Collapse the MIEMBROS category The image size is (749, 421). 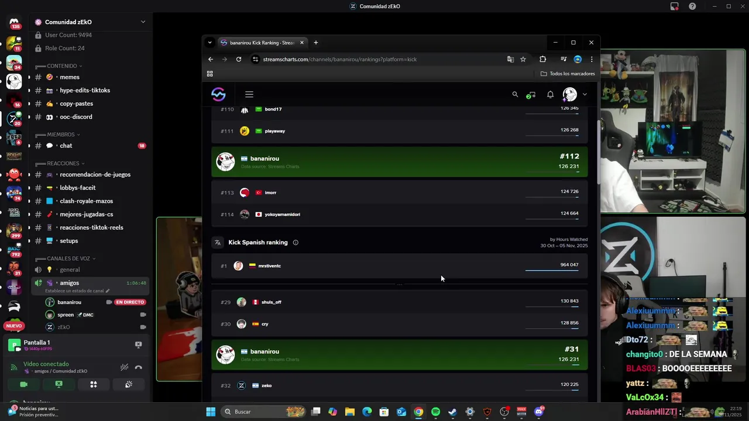(60, 134)
